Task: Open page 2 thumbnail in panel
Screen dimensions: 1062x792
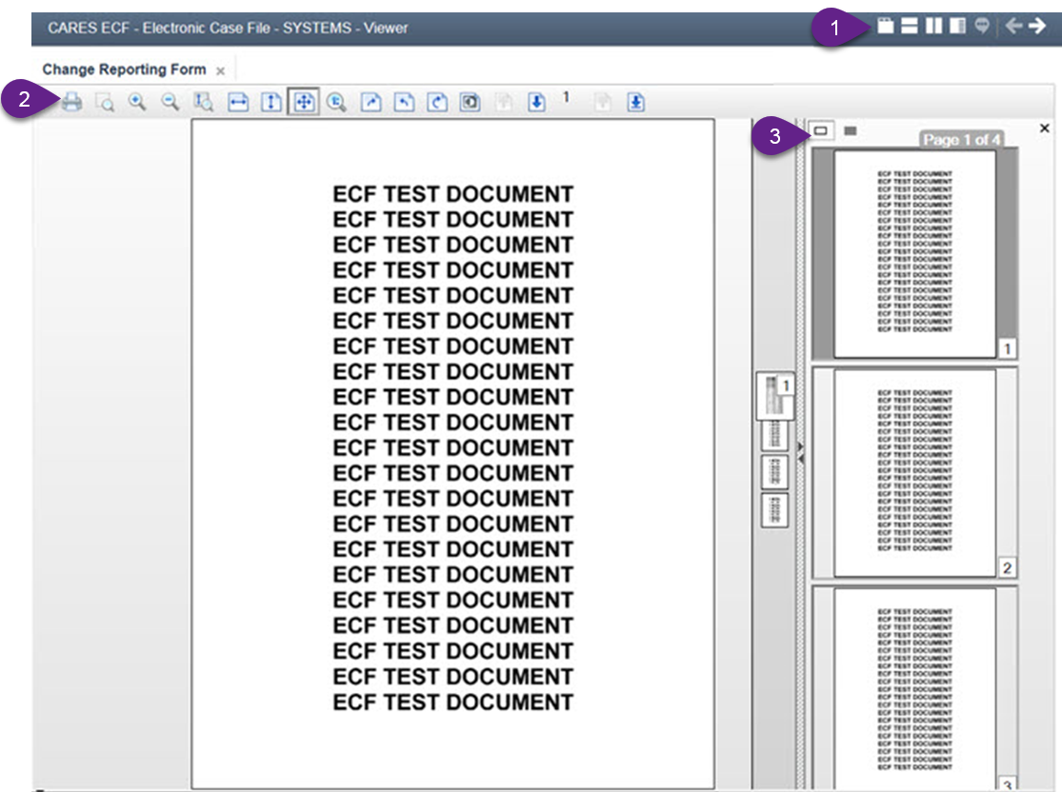Action: click(914, 472)
